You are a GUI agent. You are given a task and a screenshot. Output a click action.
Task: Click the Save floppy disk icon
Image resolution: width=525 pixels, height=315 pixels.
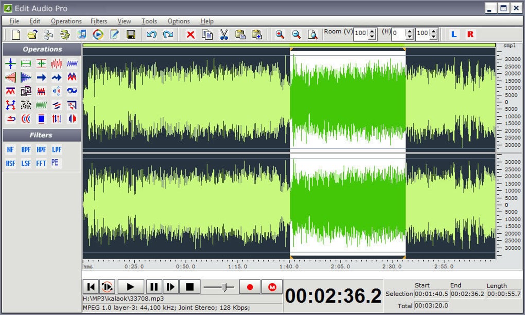point(131,34)
